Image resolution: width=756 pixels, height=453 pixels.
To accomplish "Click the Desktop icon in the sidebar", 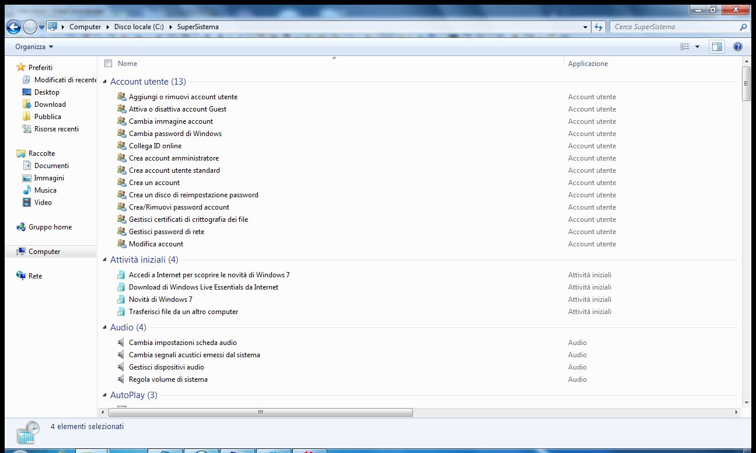I will (x=26, y=92).
